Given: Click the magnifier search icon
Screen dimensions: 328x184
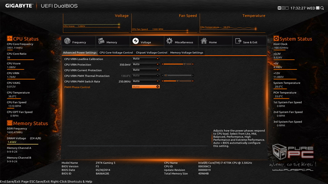Looking at the screenshot, I should tap(322, 8).
